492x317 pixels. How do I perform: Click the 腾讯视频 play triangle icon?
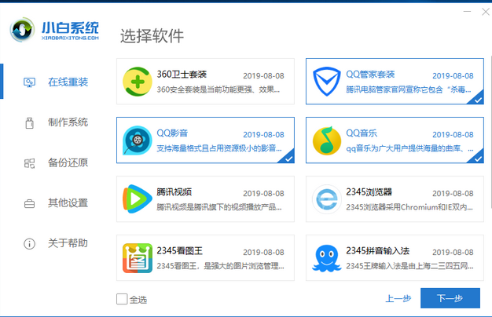[x=139, y=199]
